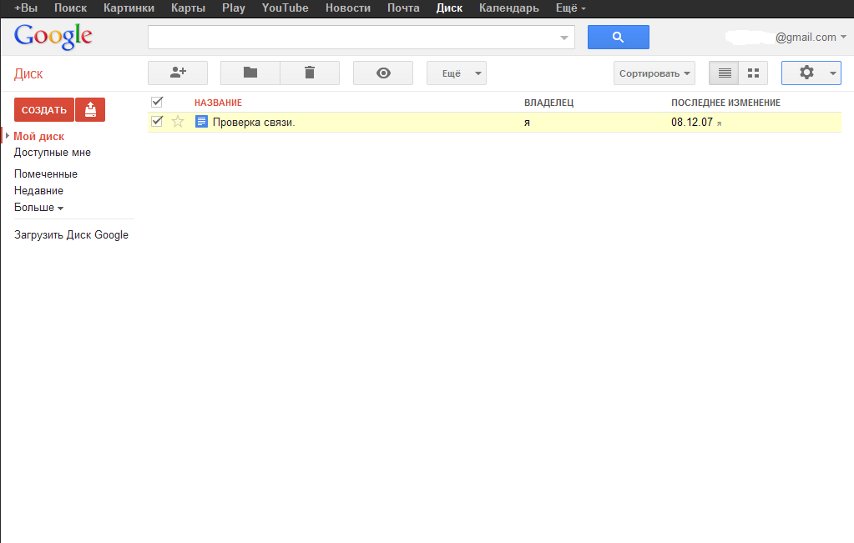Select the trash icon in the toolbar

point(310,73)
